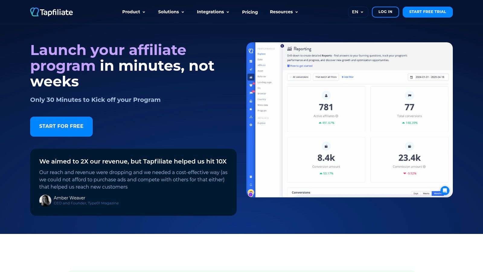Open the How to get started link

300,66
